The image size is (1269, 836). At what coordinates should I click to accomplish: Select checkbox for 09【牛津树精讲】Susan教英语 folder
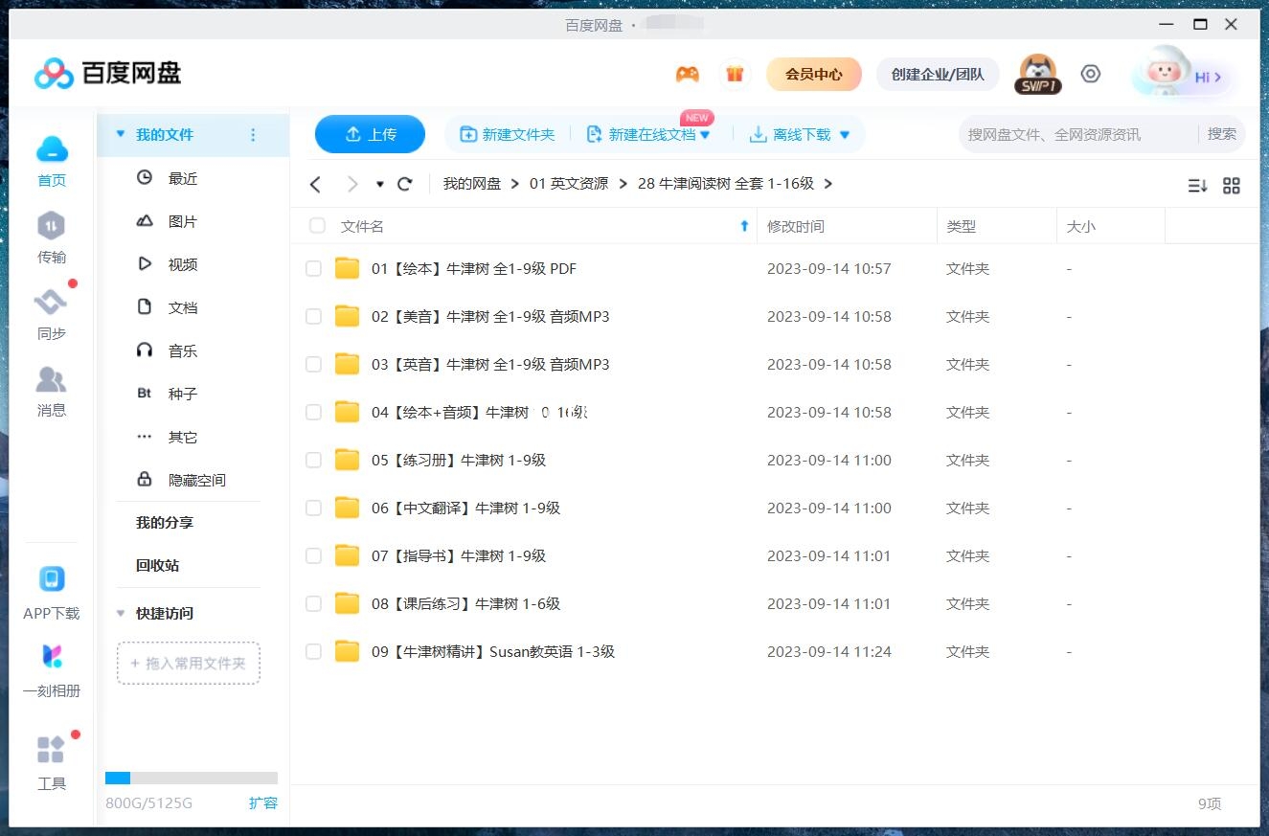click(x=313, y=651)
